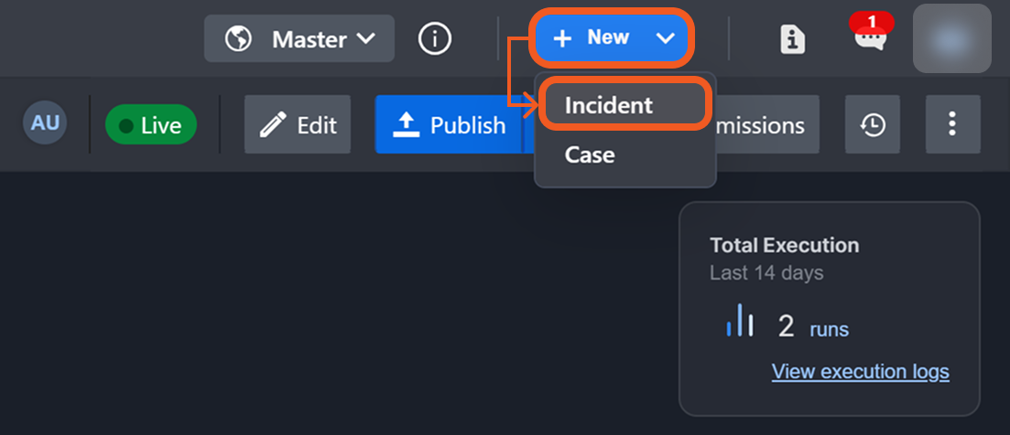Click the document info icon
The image size is (1010, 435).
pyautogui.click(x=792, y=38)
